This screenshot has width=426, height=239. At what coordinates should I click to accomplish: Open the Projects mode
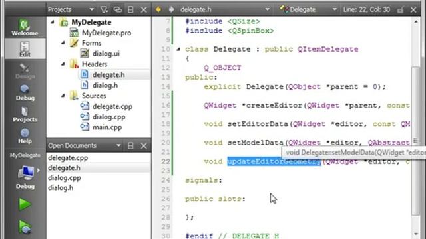coord(25,114)
